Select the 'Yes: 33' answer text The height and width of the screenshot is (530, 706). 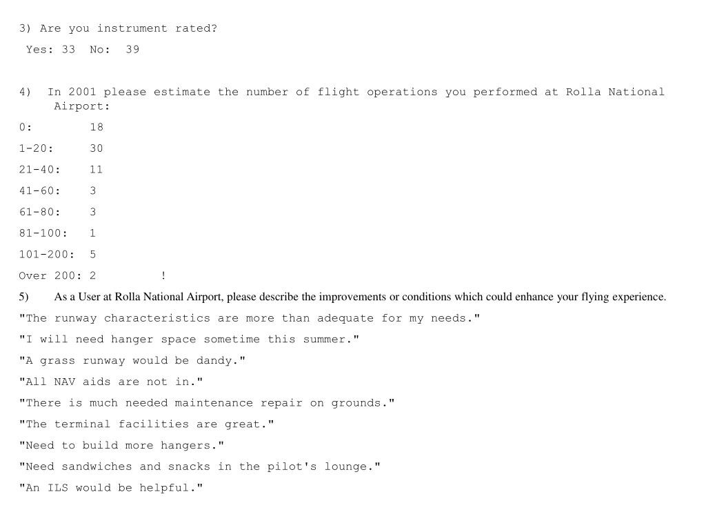[50, 50]
